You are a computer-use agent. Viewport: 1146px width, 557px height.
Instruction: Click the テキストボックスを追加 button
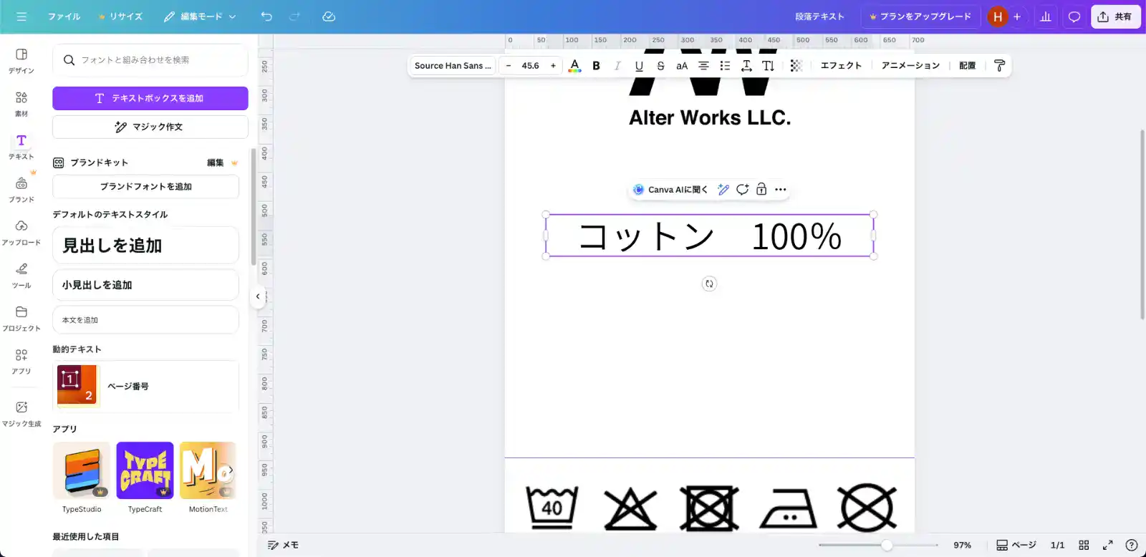click(150, 98)
